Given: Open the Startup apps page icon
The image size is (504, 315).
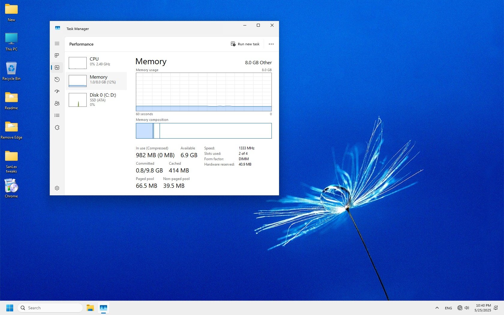Looking at the screenshot, I should tap(57, 91).
